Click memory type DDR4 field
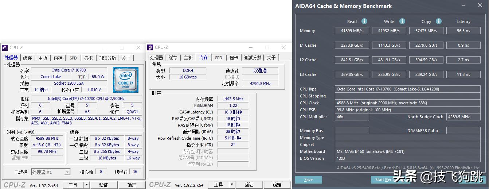The height and width of the screenshot is (189, 489). tap(188, 70)
